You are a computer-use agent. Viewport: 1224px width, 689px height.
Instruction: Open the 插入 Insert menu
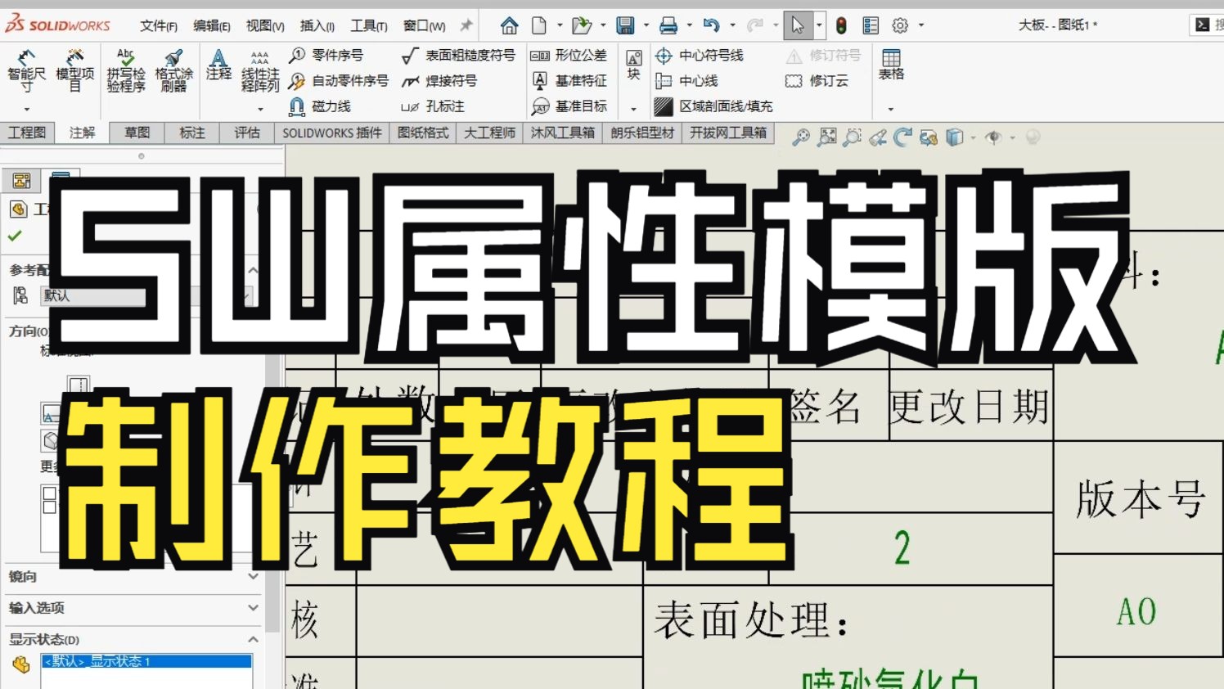tap(316, 25)
